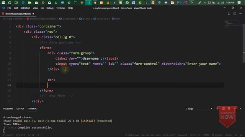The width and height of the screenshot is (245, 137).
Task: Click myform.component.html in breadcrumb path
Action: coord(41,19)
